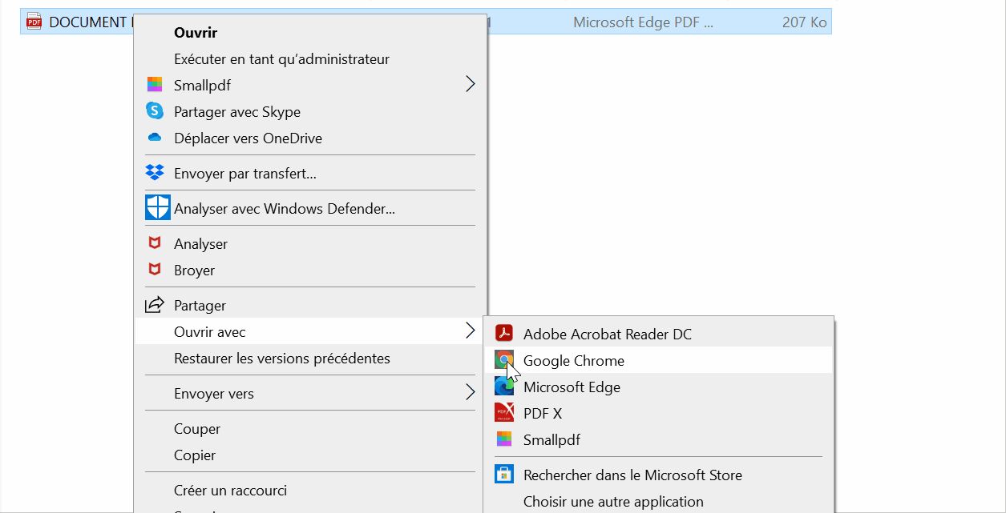Click the PDF X application icon
This screenshot has height=513, width=1006.
[504, 413]
